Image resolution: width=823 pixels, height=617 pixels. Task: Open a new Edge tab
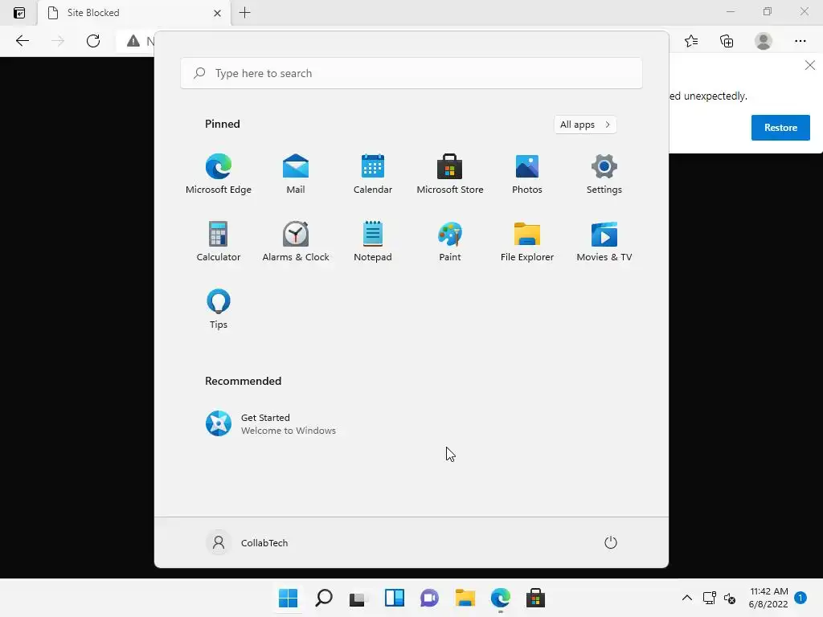pos(244,13)
